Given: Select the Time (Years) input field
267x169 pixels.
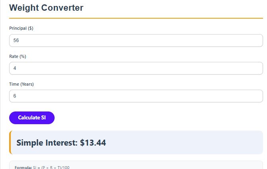Looking at the screenshot, I should (135, 96).
